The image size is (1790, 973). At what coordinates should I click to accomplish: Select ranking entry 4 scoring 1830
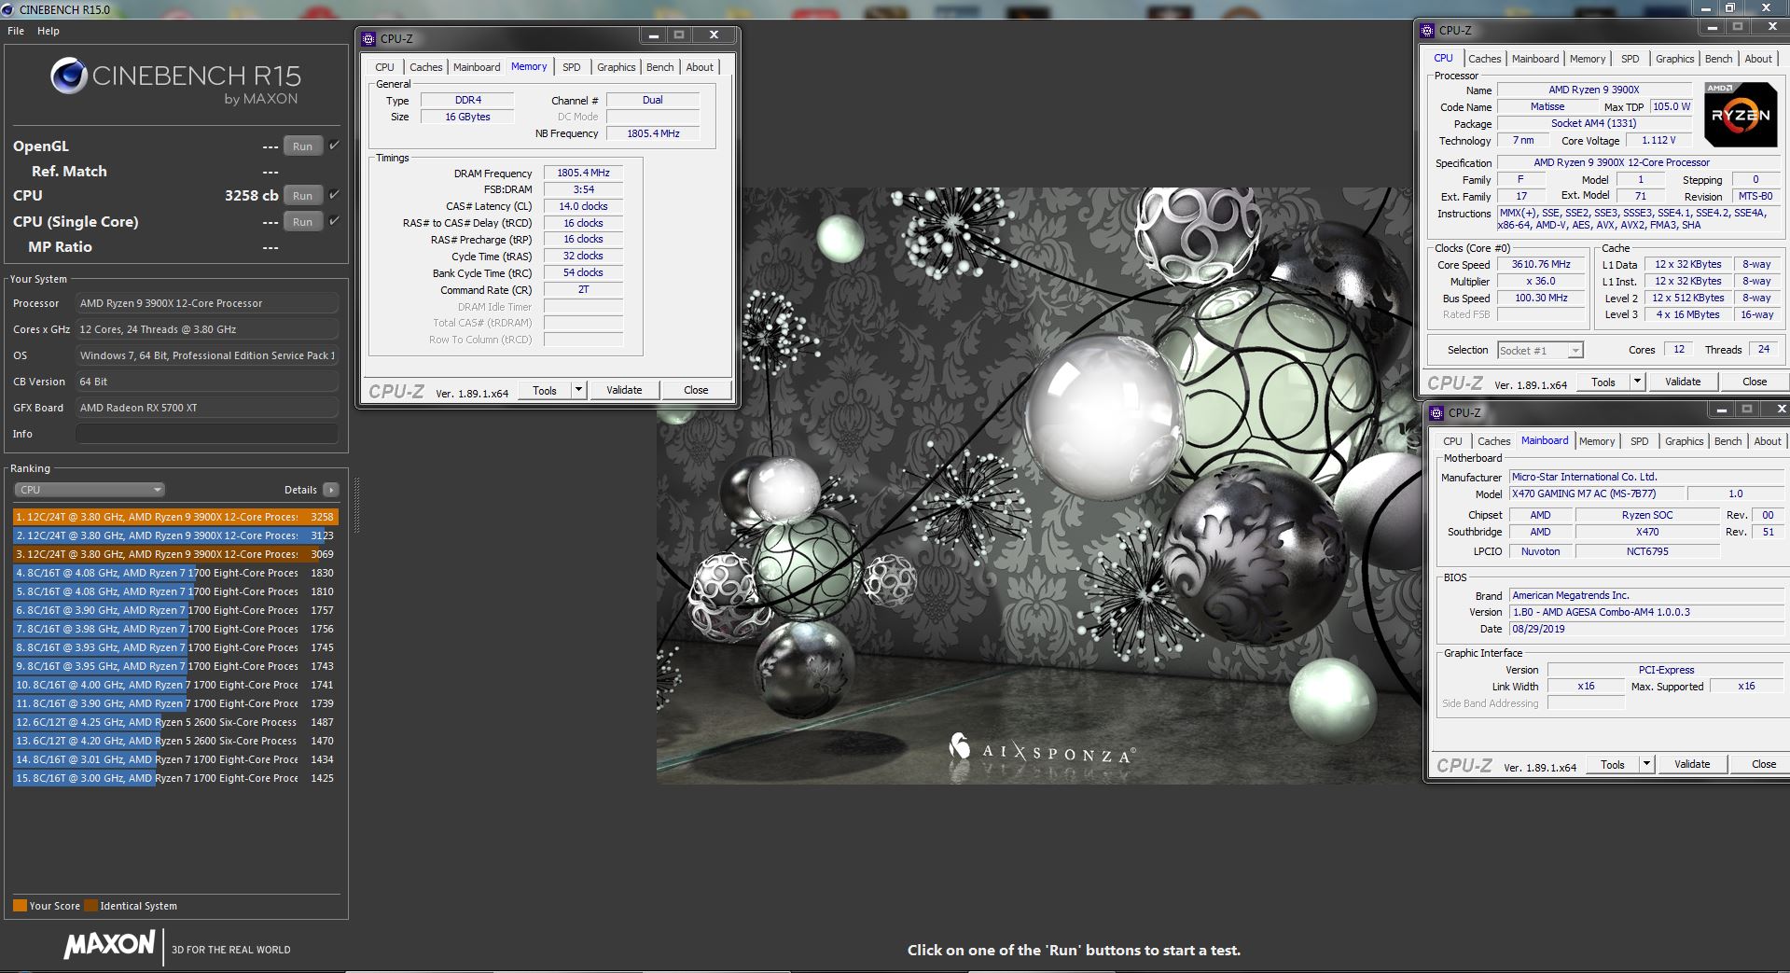click(175, 573)
